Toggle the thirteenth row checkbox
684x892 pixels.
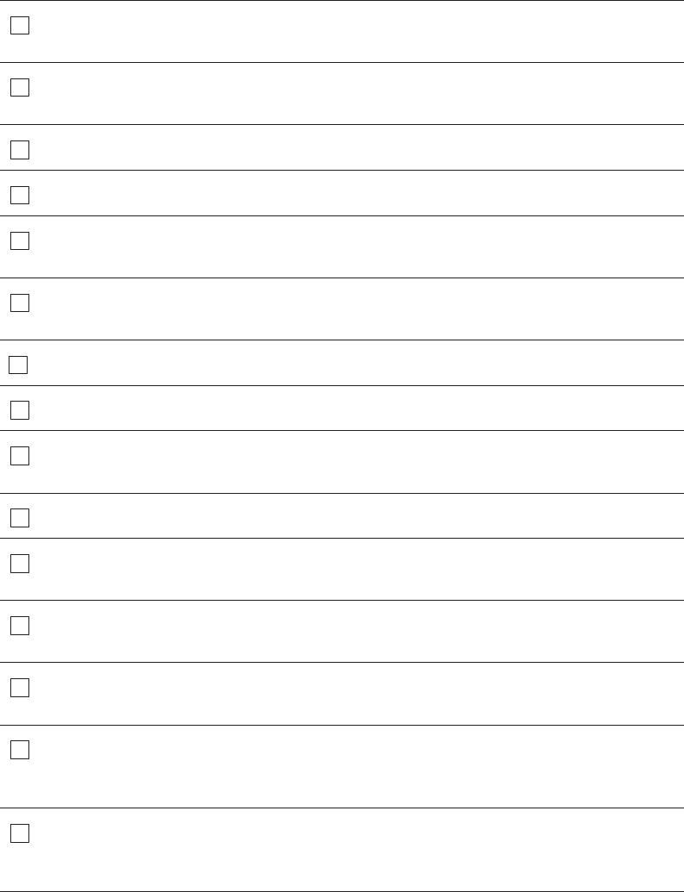click(x=20, y=688)
